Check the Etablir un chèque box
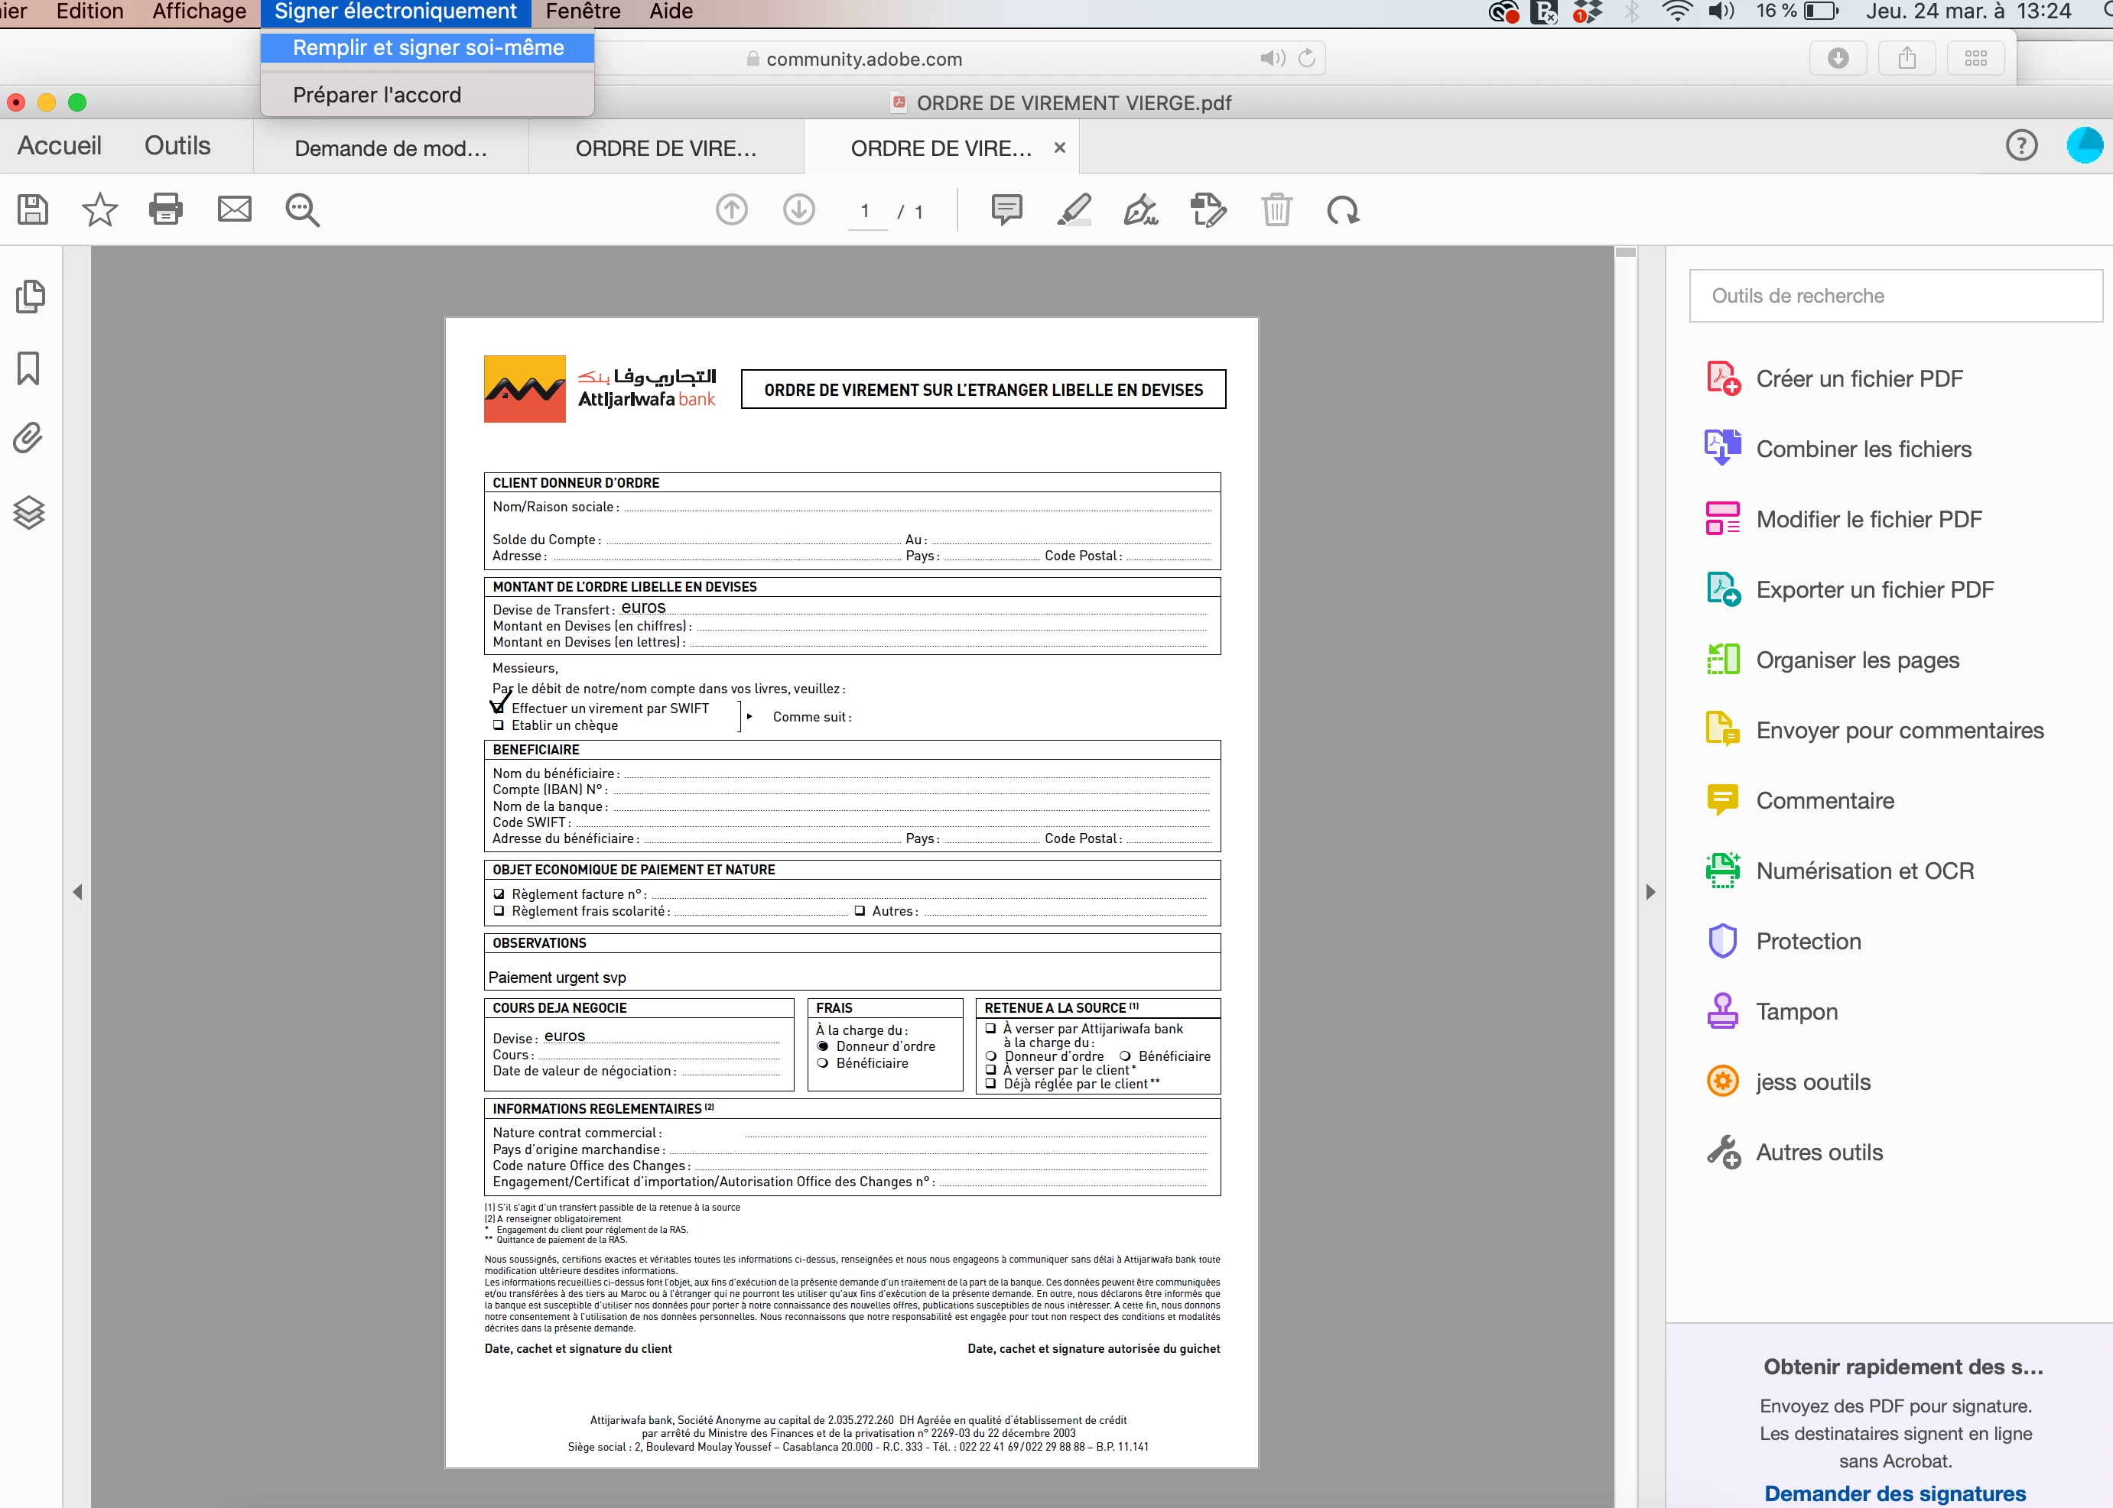The image size is (2113, 1508). (499, 725)
